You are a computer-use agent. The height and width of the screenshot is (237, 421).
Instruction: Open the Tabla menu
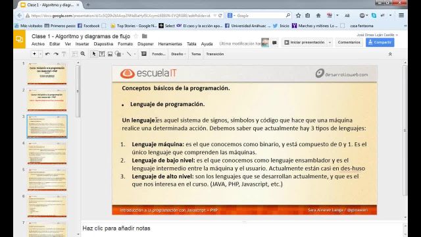click(x=191, y=44)
